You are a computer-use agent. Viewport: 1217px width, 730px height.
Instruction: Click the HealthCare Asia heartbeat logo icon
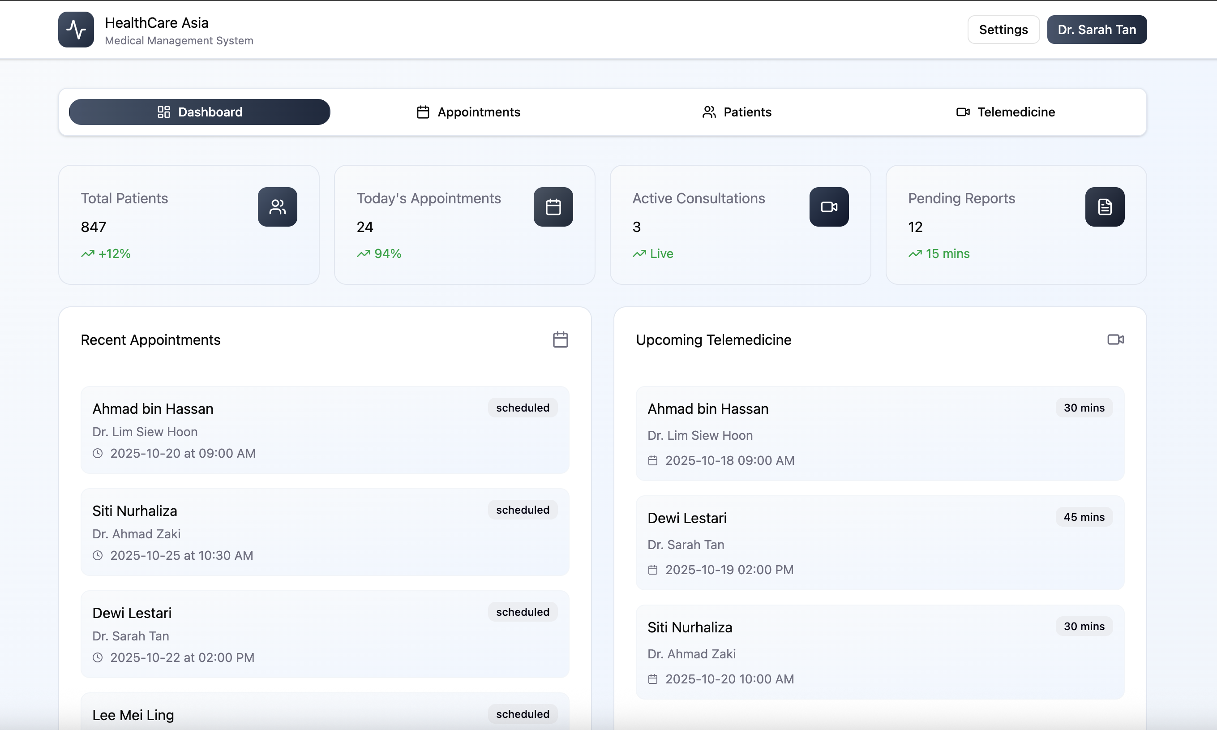tap(76, 30)
